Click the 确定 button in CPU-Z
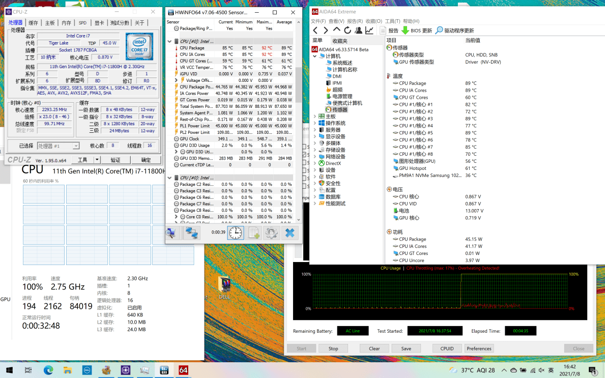605x378 pixels. click(146, 160)
